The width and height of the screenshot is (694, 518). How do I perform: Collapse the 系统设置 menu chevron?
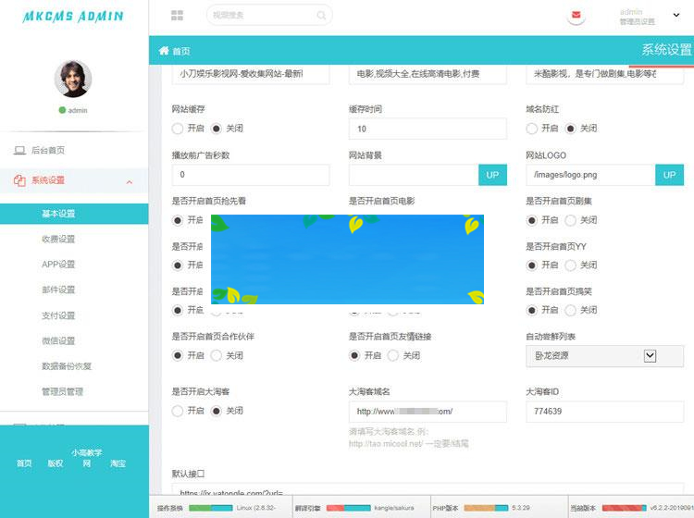point(130,181)
